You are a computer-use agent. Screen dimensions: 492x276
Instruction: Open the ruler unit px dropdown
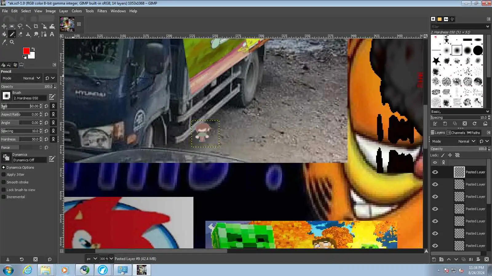tap(92, 259)
